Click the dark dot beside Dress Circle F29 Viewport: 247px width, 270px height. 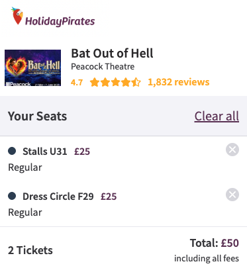[12, 196]
